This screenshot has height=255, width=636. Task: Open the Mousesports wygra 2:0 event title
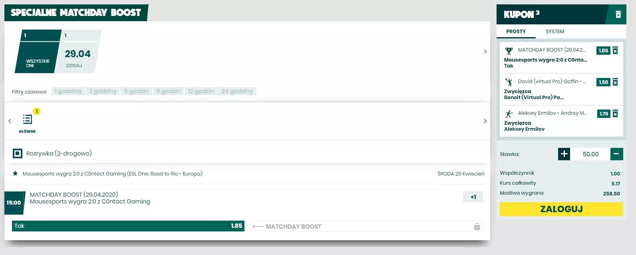point(90,201)
